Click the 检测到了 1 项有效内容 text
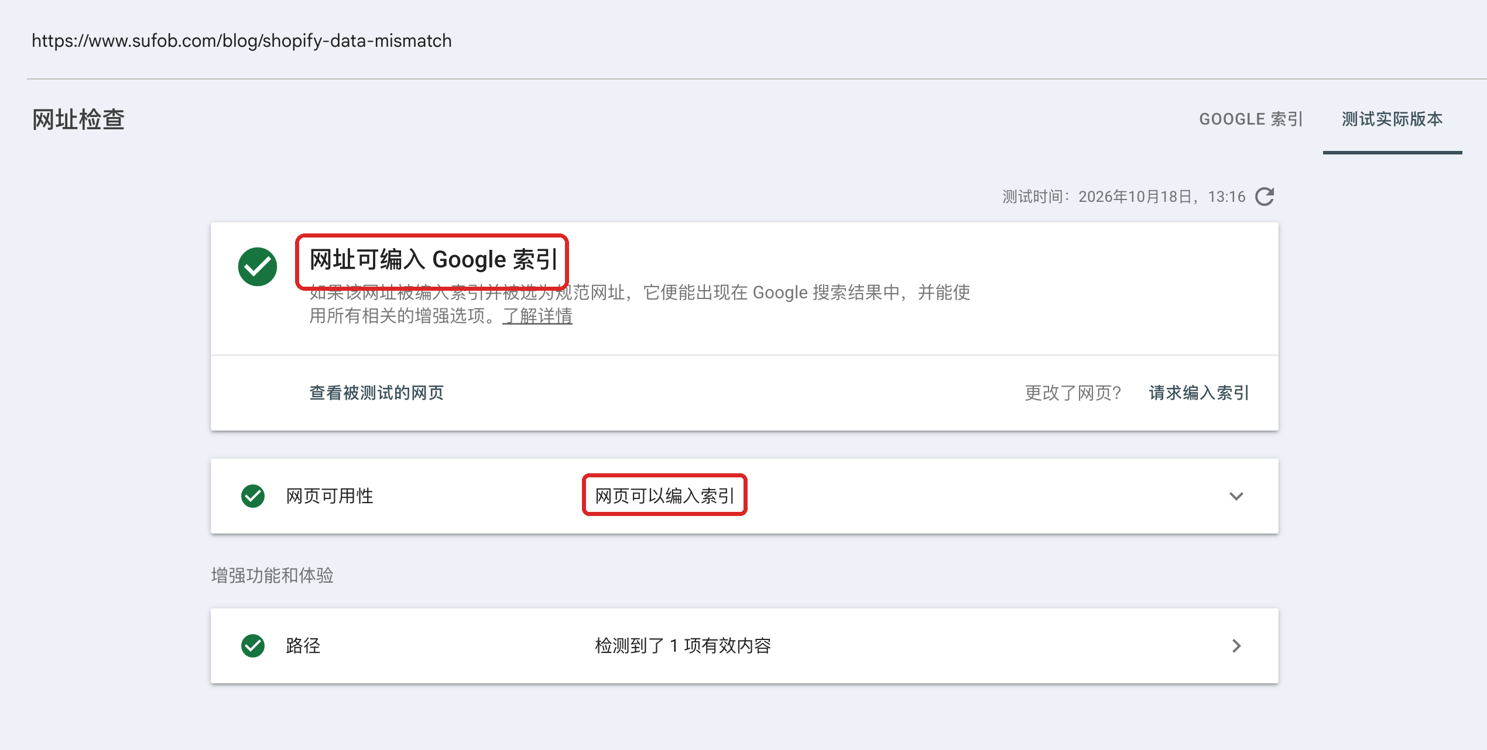1487x750 pixels. pos(683,646)
